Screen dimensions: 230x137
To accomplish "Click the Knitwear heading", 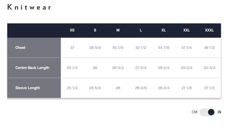I will (x=29, y=7).
